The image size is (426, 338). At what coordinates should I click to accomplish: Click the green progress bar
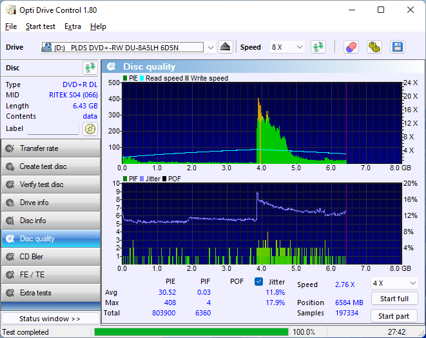click(x=191, y=332)
